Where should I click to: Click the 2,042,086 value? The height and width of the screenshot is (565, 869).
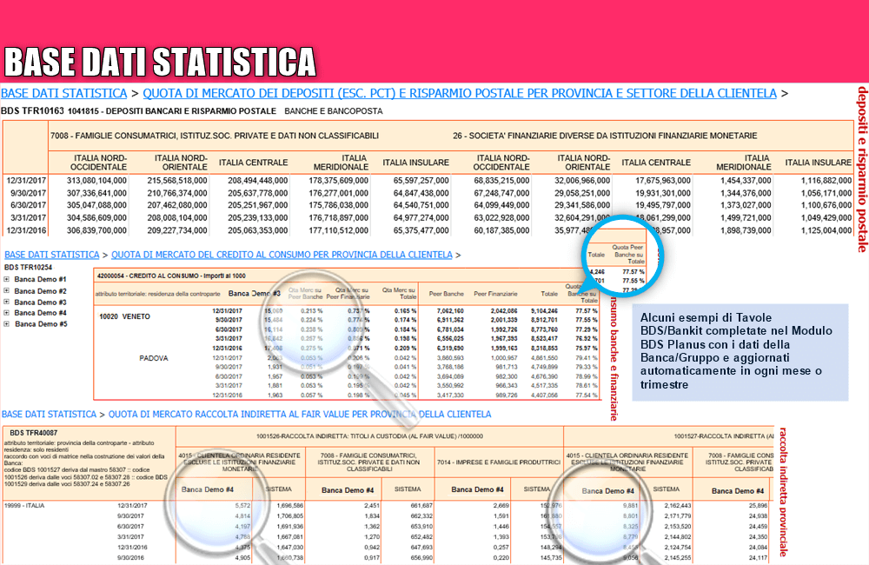[504, 311]
